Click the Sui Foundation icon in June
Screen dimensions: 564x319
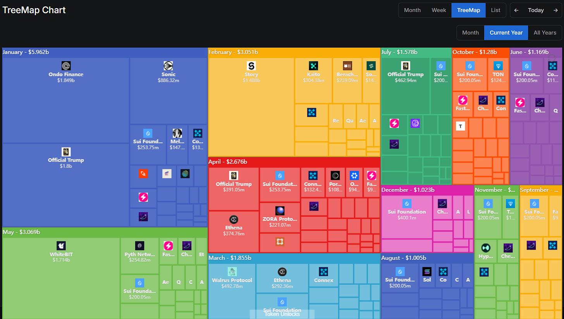tap(527, 66)
